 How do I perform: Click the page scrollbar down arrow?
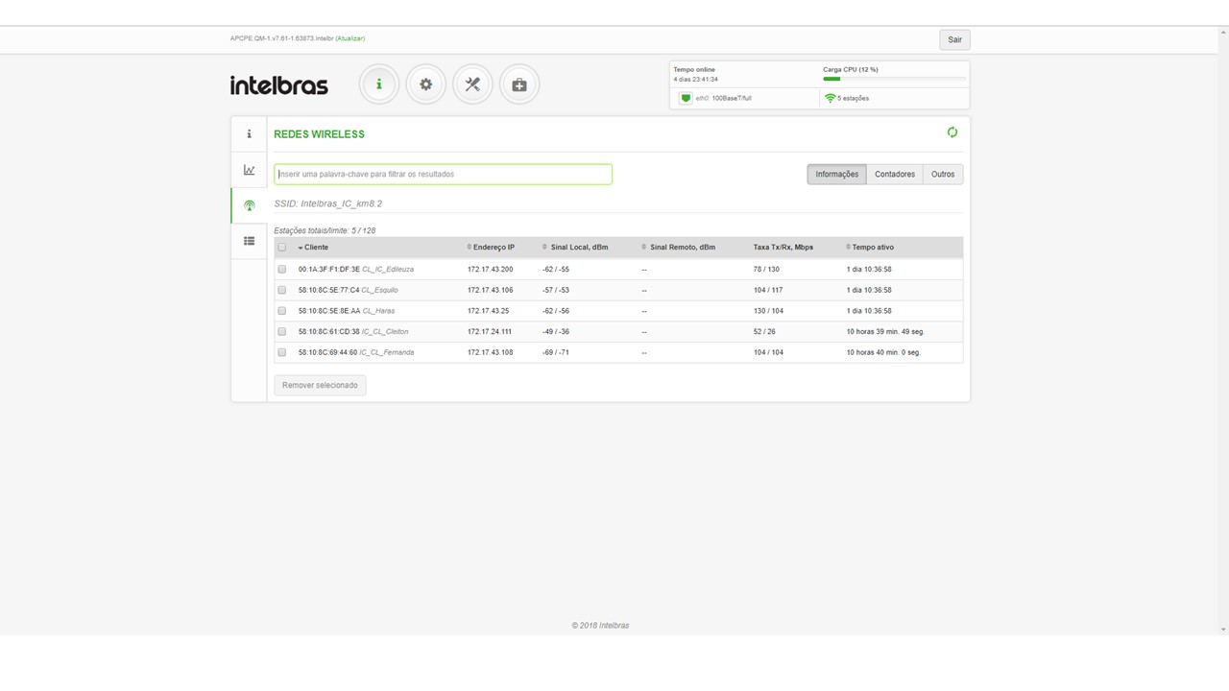click(x=1223, y=630)
